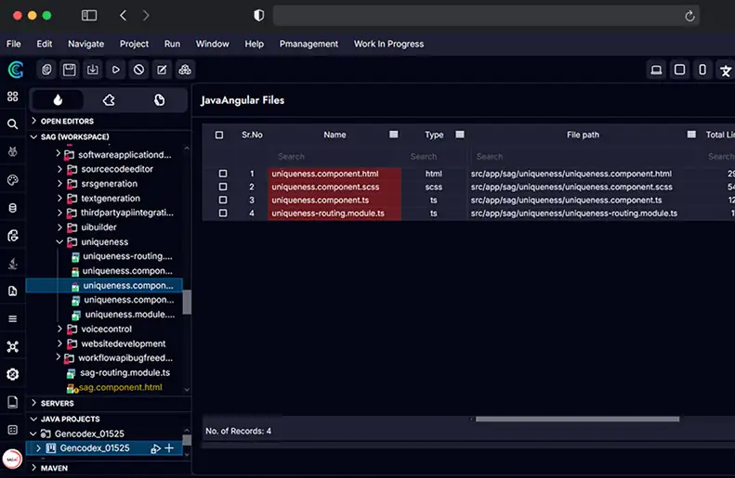Click the Name column search field
The width and height of the screenshot is (735, 478).
point(335,156)
